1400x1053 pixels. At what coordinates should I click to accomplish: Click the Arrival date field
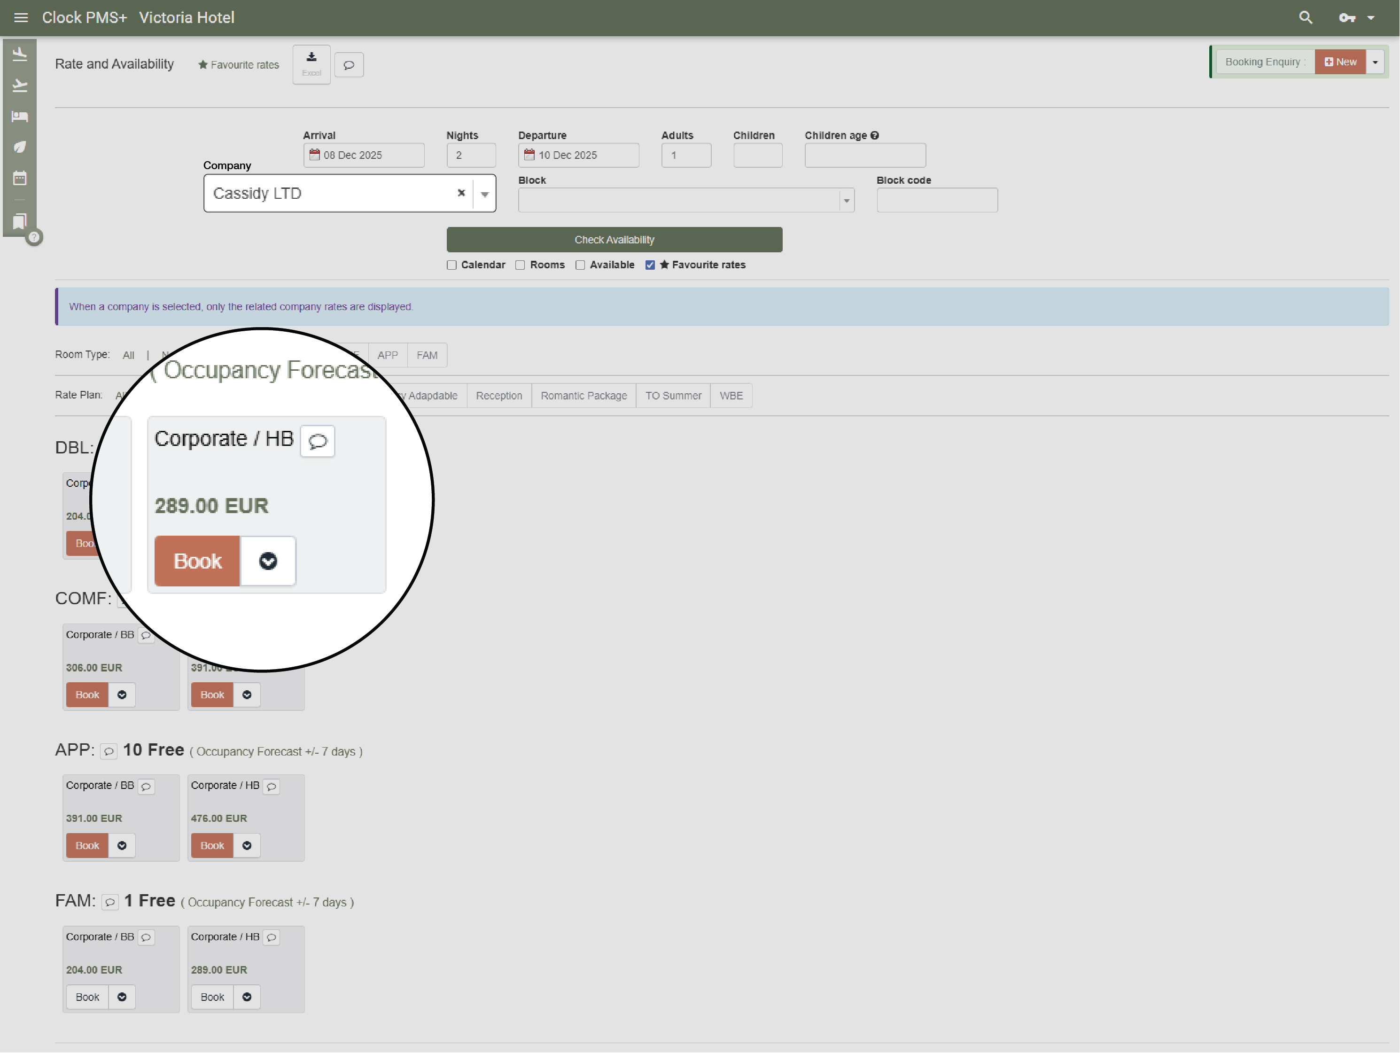(365, 156)
